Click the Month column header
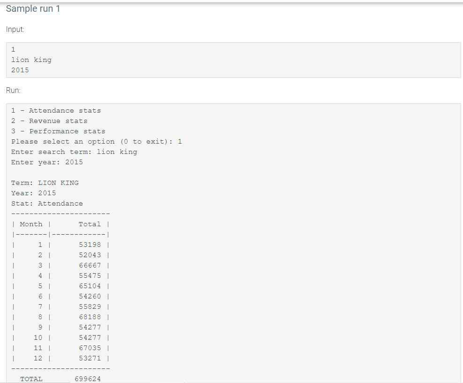Viewport: 463px width, 383px height. point(30,224)
